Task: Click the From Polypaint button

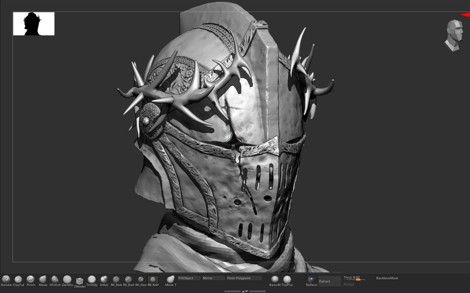Action: coord(244,278)
